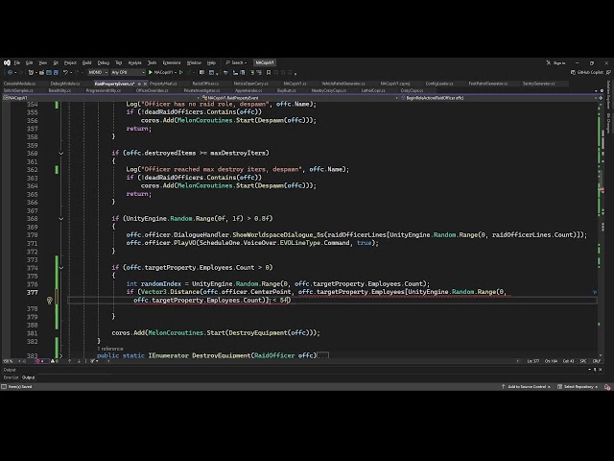Open the Window menu

point(194,62)
